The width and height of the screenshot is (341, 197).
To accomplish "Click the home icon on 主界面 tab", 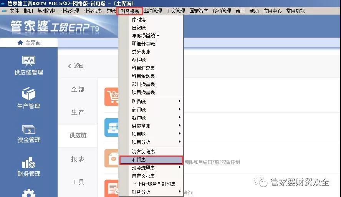I will pyautogui.click(x=20, y=43).
